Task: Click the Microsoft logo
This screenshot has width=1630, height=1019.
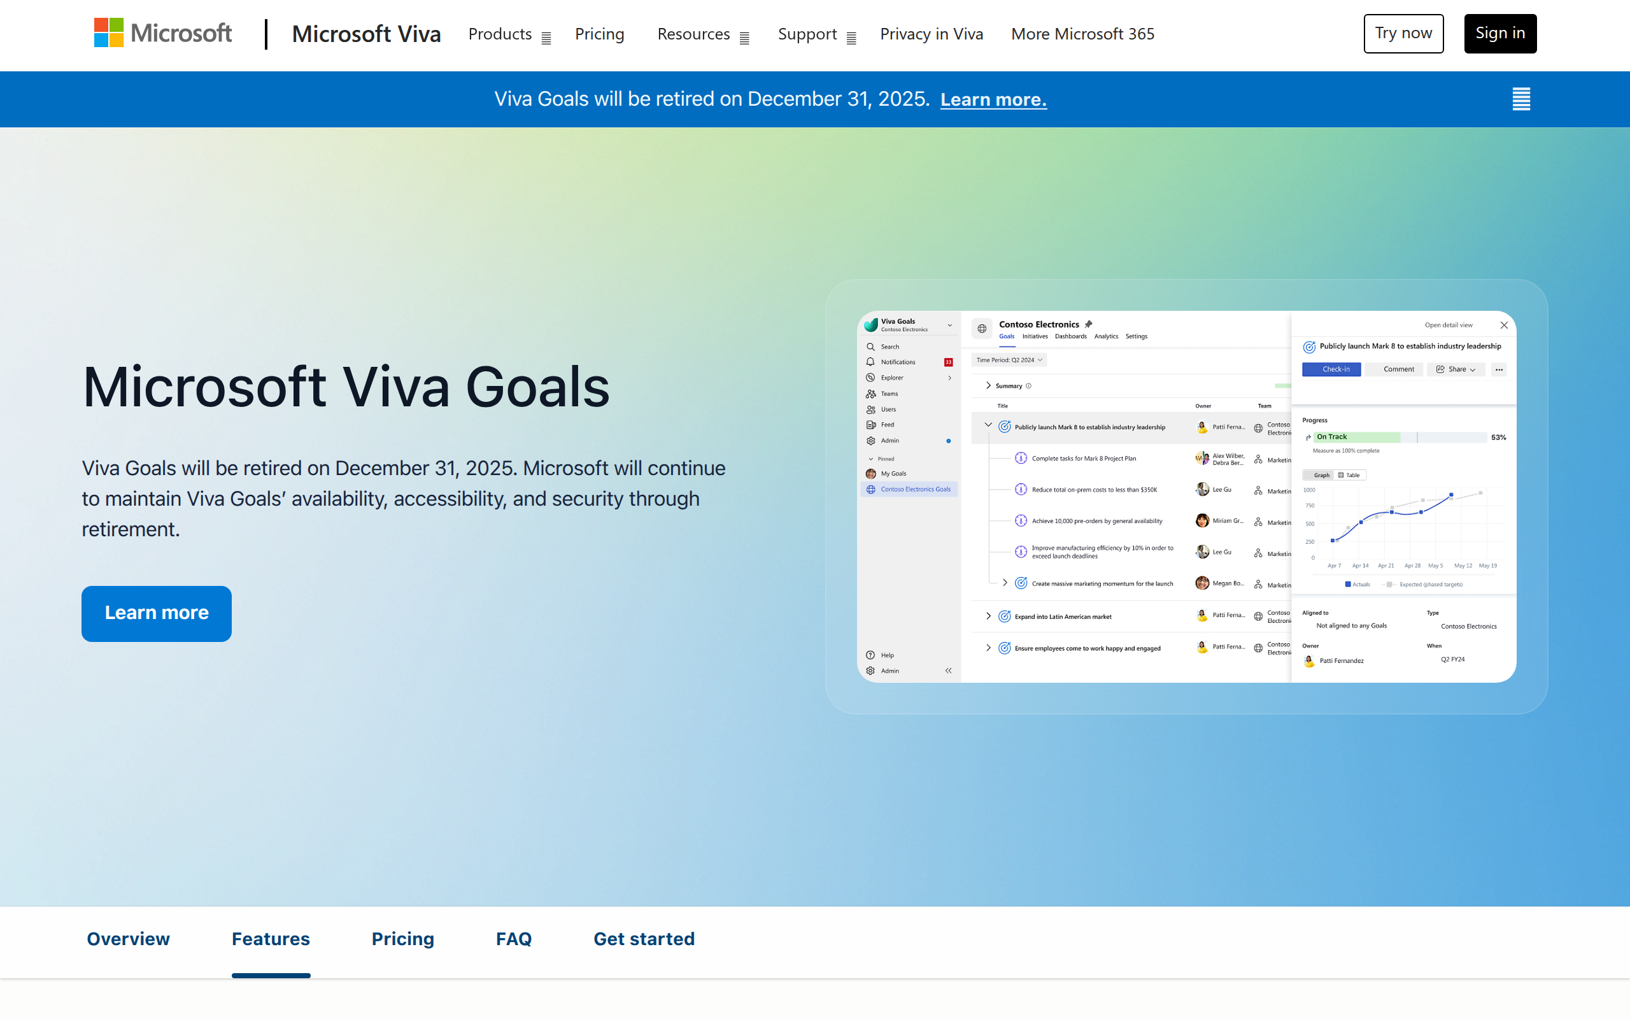Action: [162, 33]
